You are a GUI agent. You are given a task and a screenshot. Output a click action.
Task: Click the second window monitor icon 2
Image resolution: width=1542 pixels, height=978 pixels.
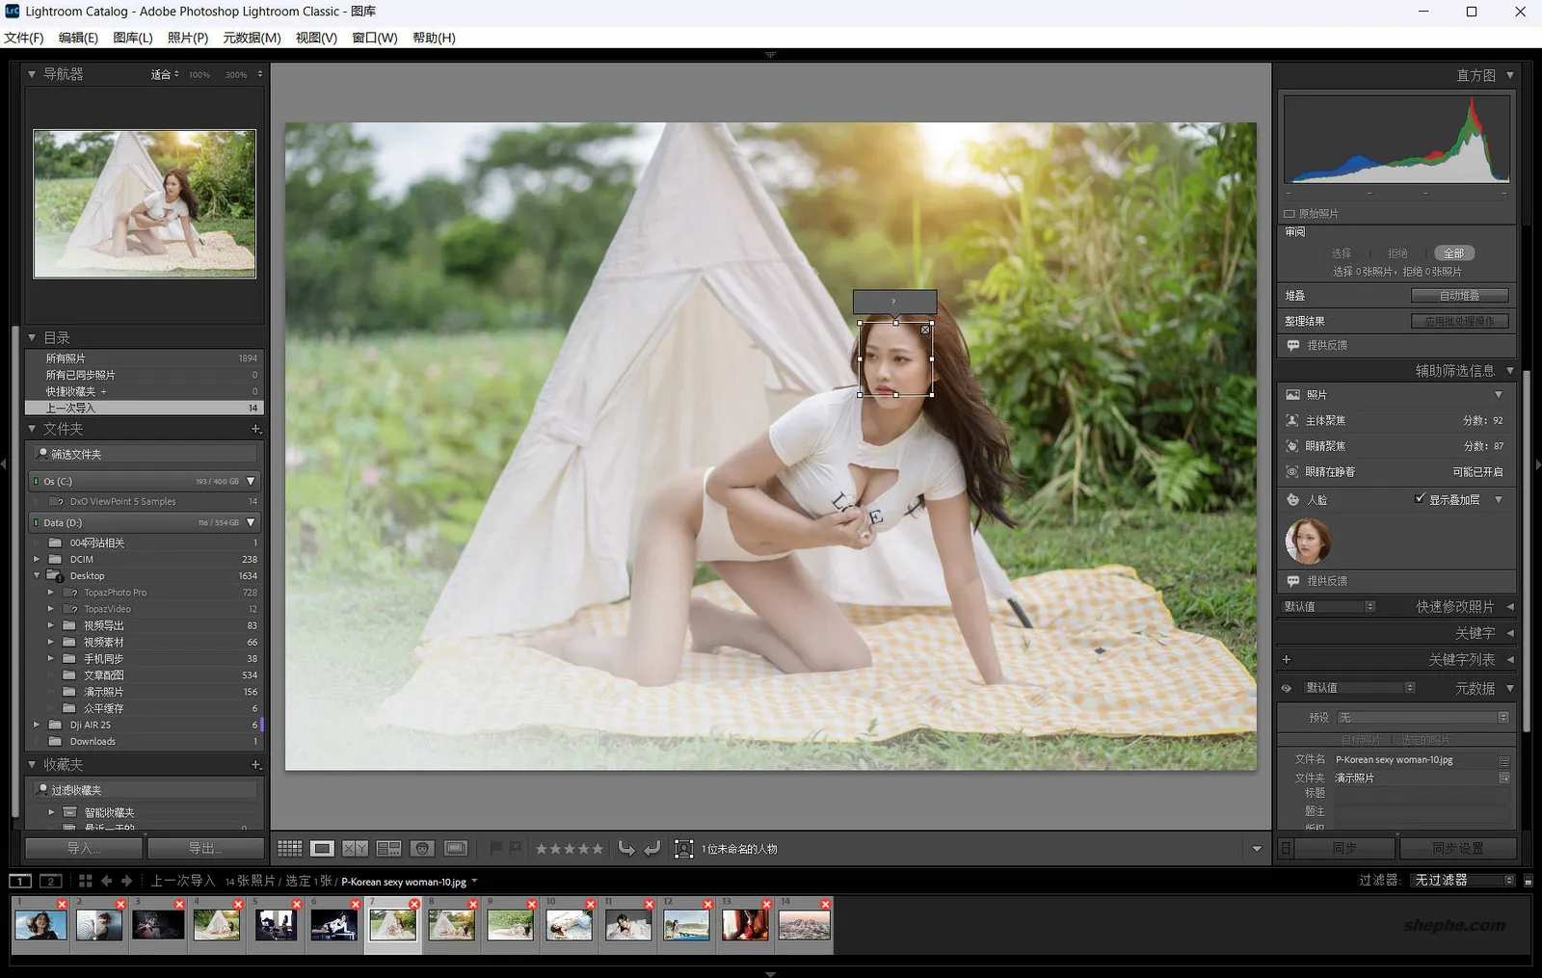(x=51, y=881)
